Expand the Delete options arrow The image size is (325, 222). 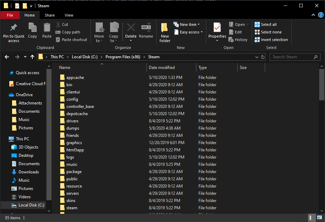[131, 41]
